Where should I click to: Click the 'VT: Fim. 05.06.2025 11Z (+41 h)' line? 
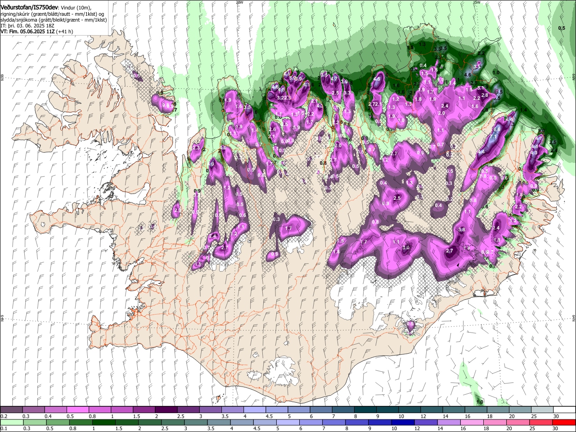tap(37, 31)
